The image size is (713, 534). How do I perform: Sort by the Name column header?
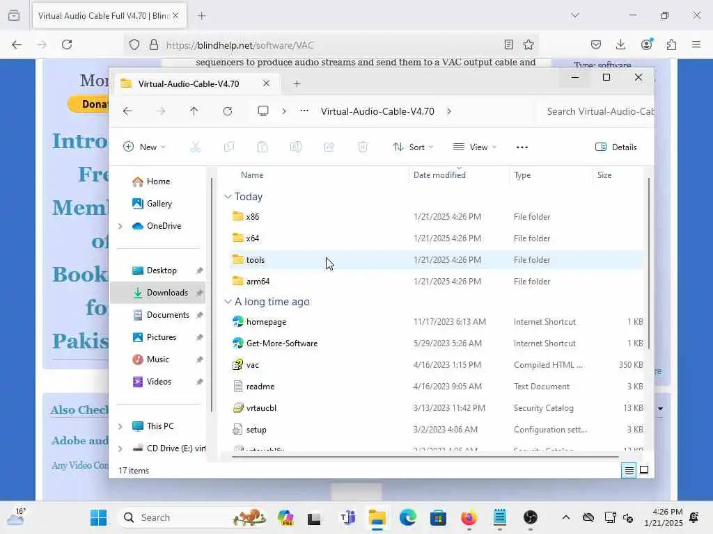point(252,175)
